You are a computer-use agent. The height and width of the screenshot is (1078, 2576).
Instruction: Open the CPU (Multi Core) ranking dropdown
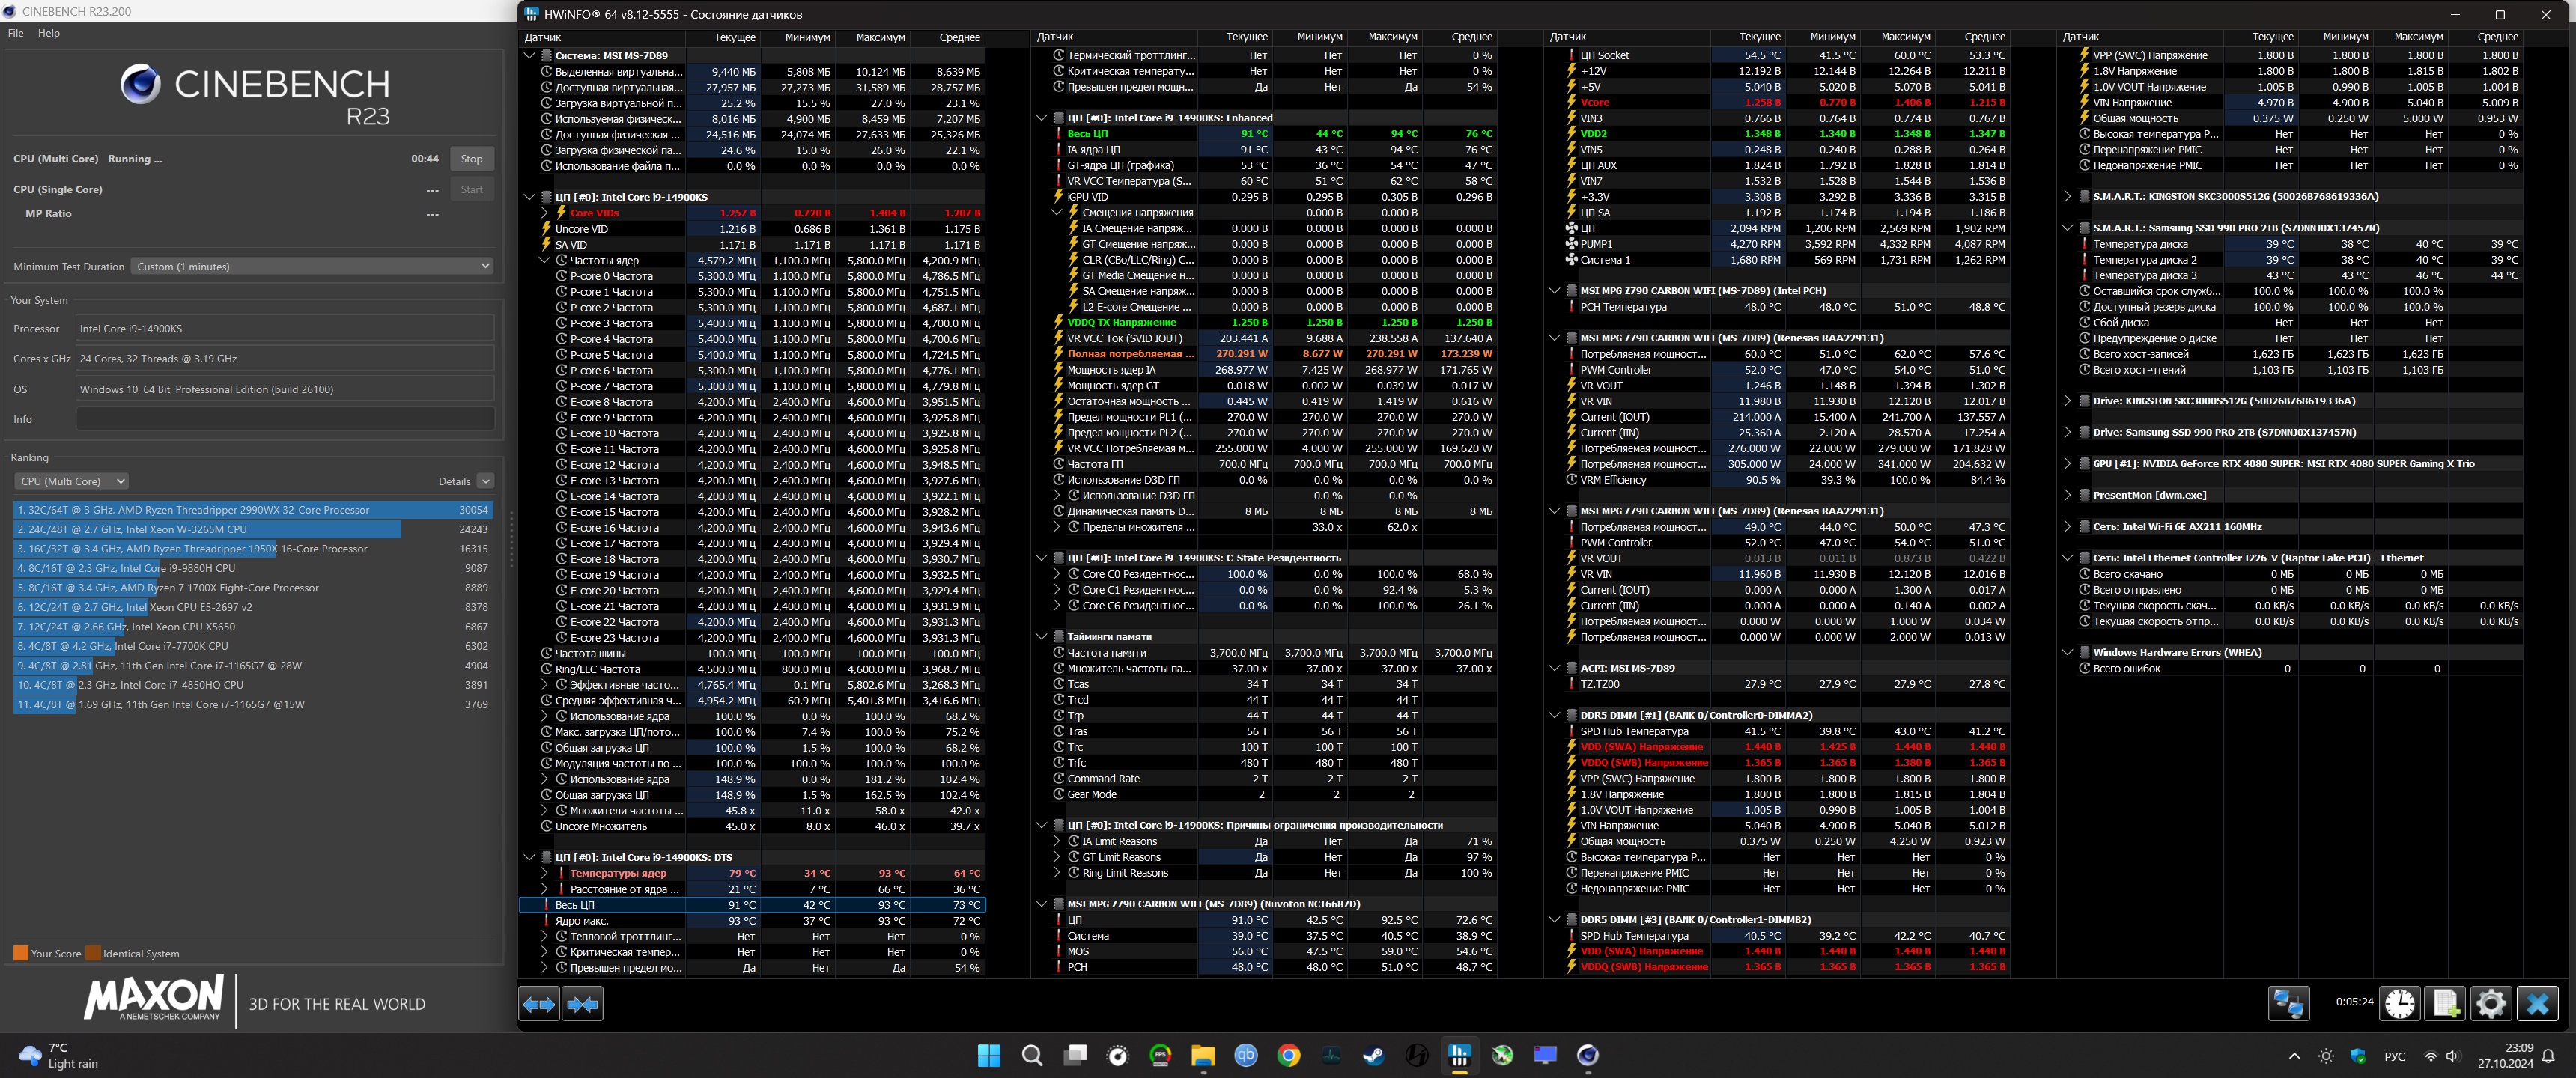point(71,481)
